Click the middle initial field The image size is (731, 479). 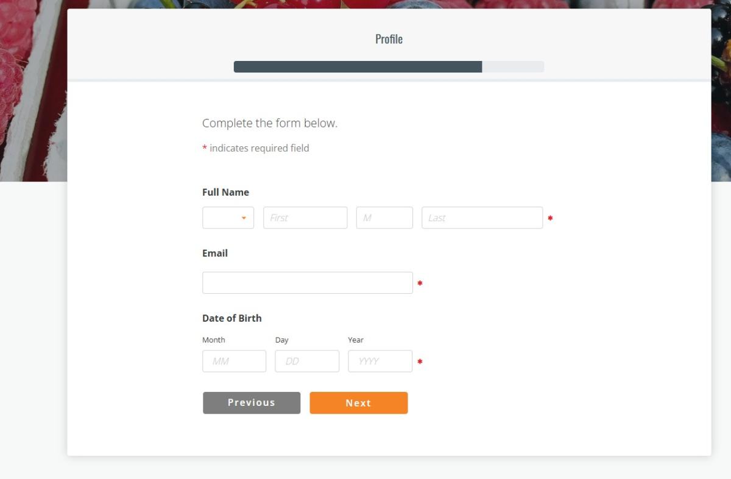click(384, 218)
